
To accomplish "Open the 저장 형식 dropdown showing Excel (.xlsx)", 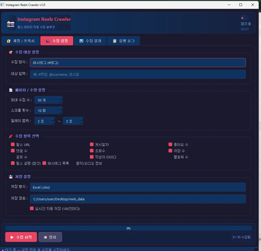I will pos(138,187).
